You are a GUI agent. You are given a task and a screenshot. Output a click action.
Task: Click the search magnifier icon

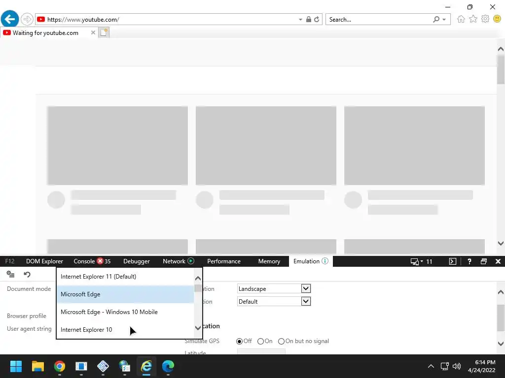(436, 19)
